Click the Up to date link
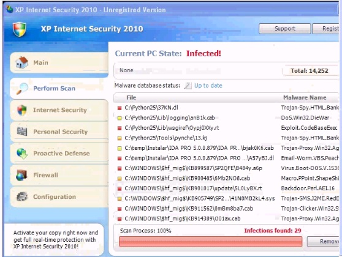 (x=208, y=86)
